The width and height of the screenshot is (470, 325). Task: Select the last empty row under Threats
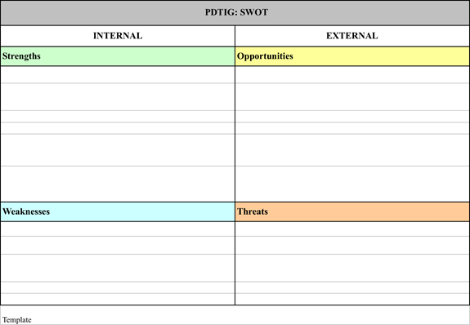tap(352, 299)
